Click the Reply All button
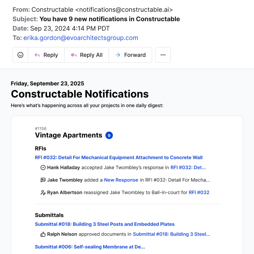 click(87, 55)
